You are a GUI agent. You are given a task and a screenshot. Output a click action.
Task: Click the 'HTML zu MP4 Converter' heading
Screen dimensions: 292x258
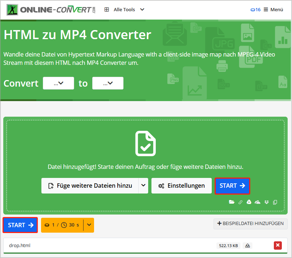coord(77,35)
